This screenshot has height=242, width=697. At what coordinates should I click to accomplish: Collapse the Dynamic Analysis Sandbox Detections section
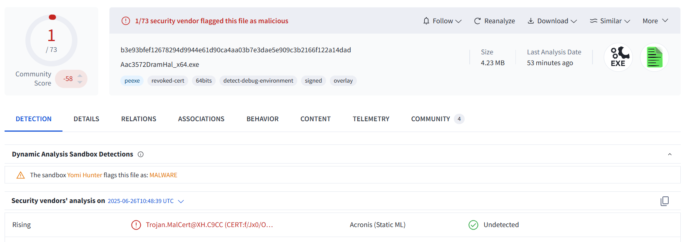(670, 154)
